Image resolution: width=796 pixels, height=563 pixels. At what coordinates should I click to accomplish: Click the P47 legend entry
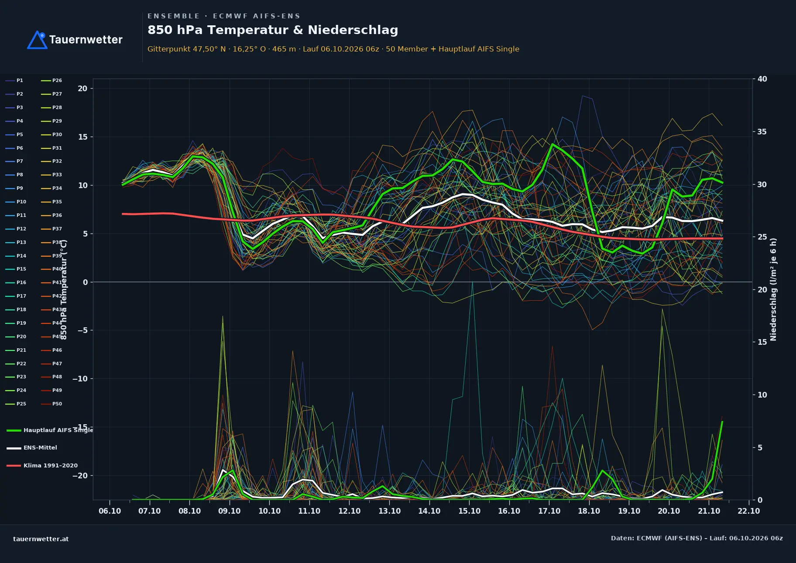click(x=52, y=364)
